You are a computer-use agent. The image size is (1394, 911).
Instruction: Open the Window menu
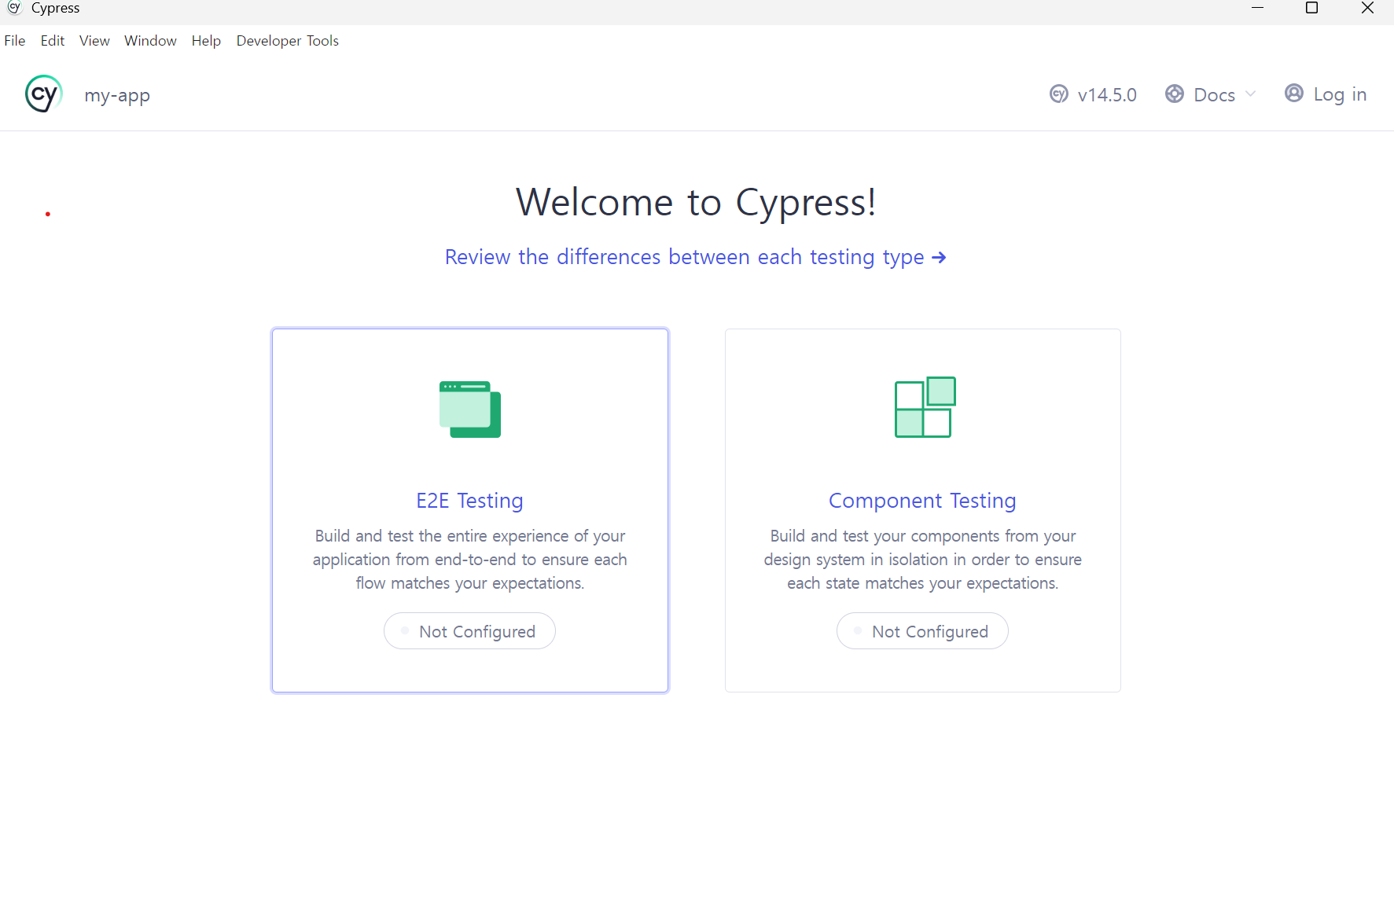pyautogui.click(x=150, y=41)
